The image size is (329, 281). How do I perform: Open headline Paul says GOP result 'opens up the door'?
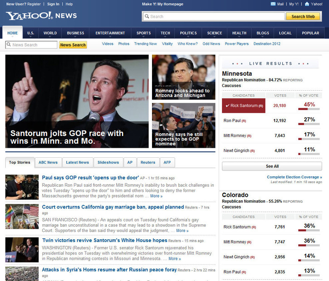tap(90, 178)
